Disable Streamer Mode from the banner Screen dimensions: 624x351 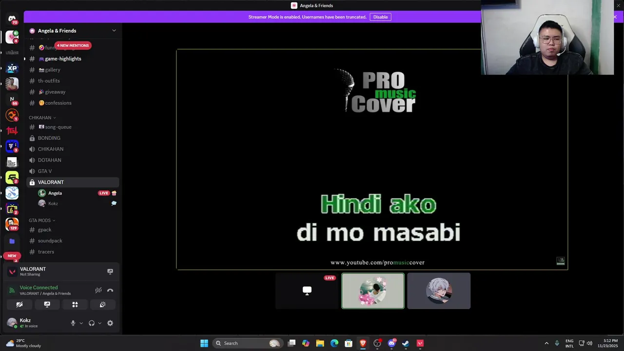pos(380,17)
